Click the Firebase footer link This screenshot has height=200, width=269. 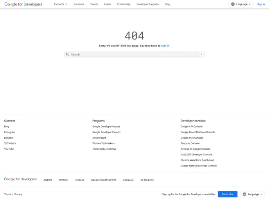point(79,180)
